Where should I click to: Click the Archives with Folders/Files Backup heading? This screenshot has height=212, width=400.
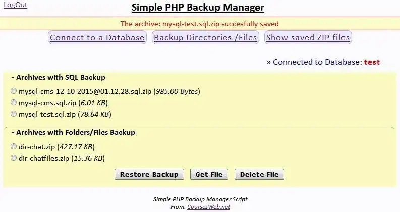[73, 133]
